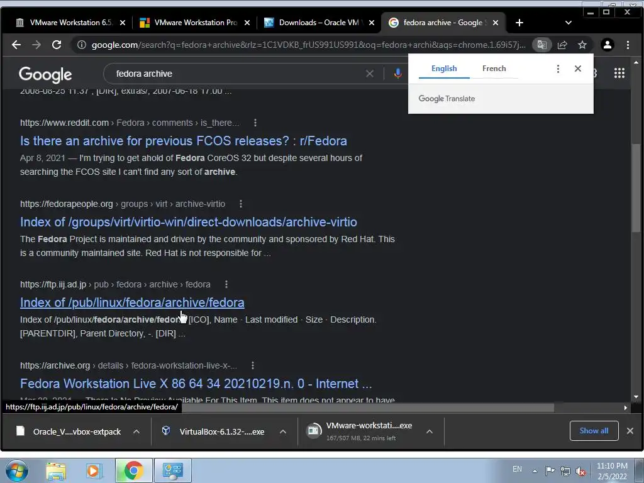Open Fedora Workstation Live Internet Archive result
This screenshot has height=483, width=644.
[x=196, y=383]
